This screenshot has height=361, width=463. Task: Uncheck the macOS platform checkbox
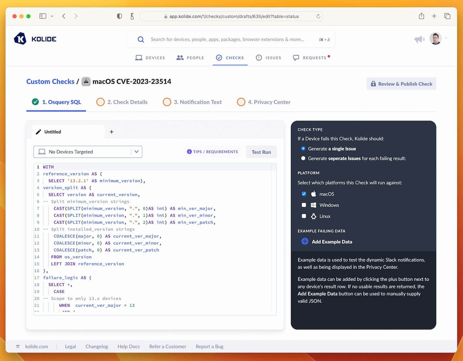pos(304,194)
